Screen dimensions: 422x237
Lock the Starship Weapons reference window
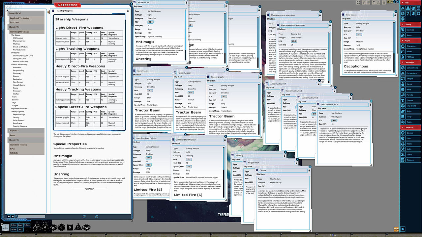coord(128,11)
